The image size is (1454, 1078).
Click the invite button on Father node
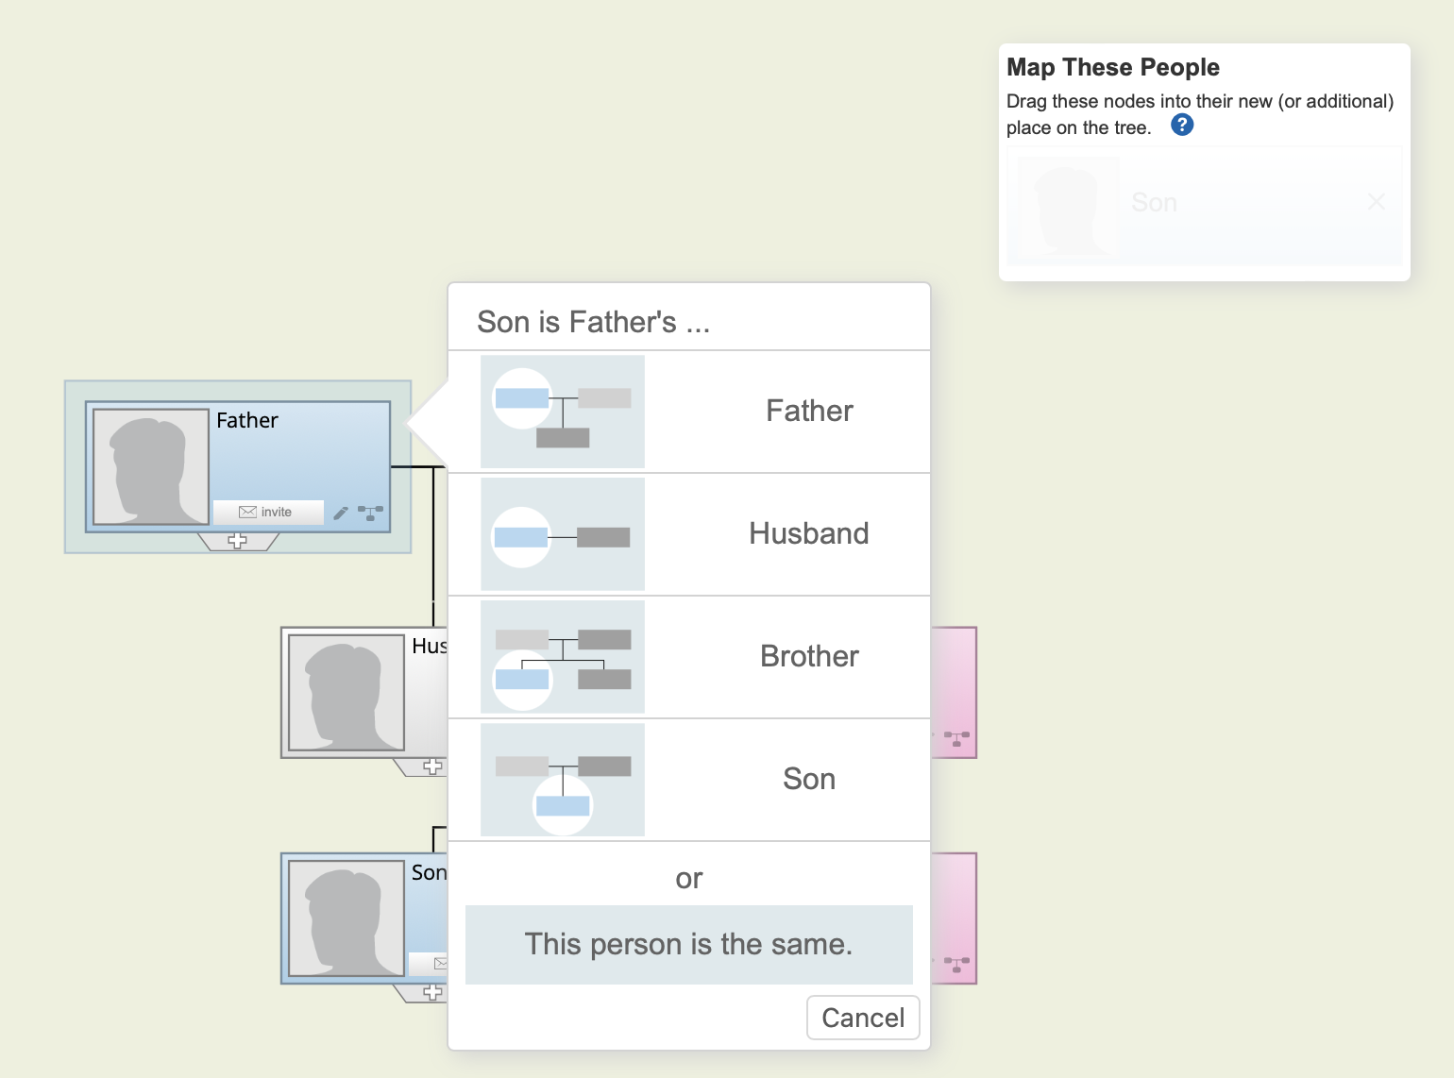point(268,512)
